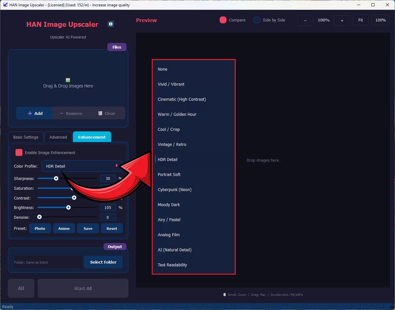Screen dimensions: 395x310
Task: Click the Brightness slider handle
Action: 68,208
